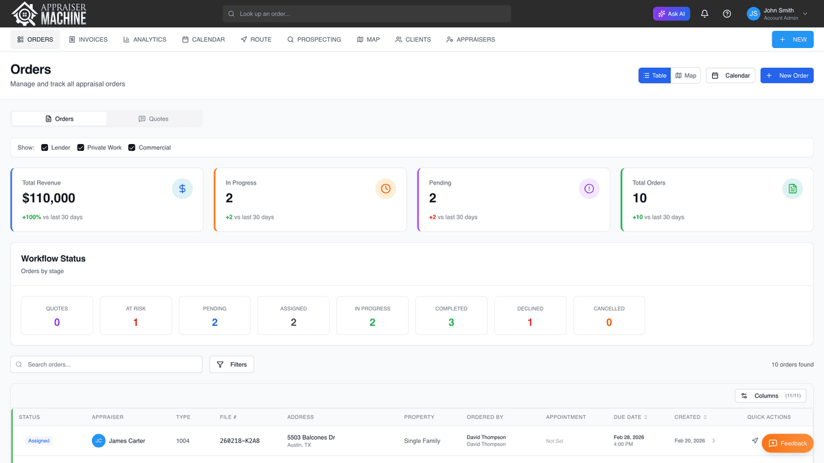Screen dimensions: 824x463
Task: Click the Pending alert icon
Action: coord(589,189)
